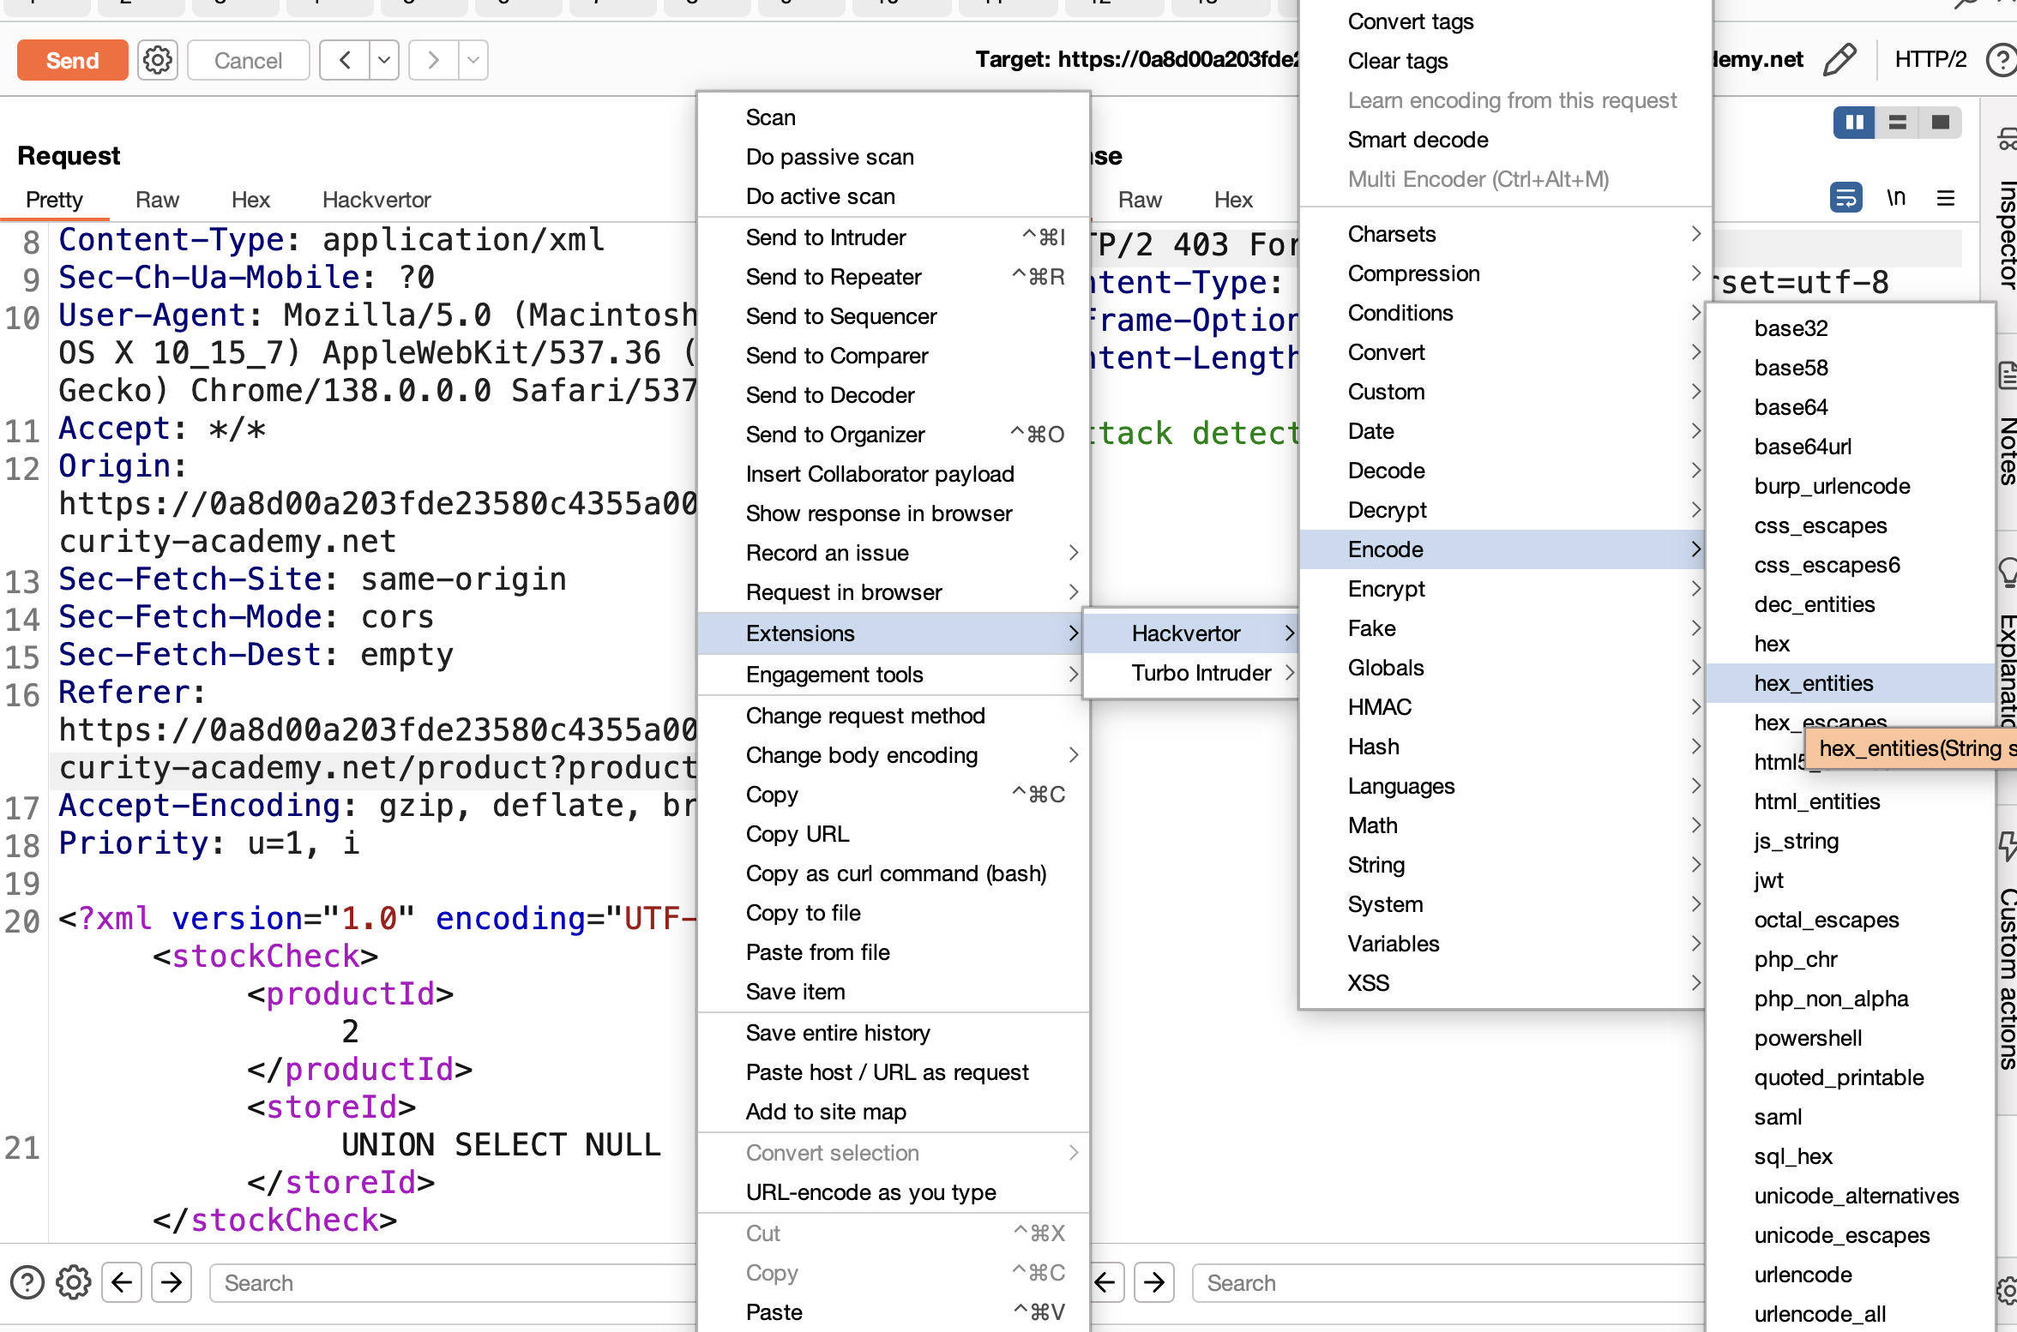Select Convert tags
The image size is (2017, 1332).
(1505, 21)
